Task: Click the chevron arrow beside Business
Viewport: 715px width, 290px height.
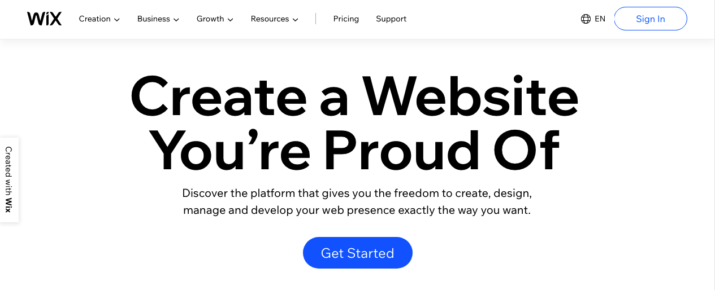Action: click(176, 20)
